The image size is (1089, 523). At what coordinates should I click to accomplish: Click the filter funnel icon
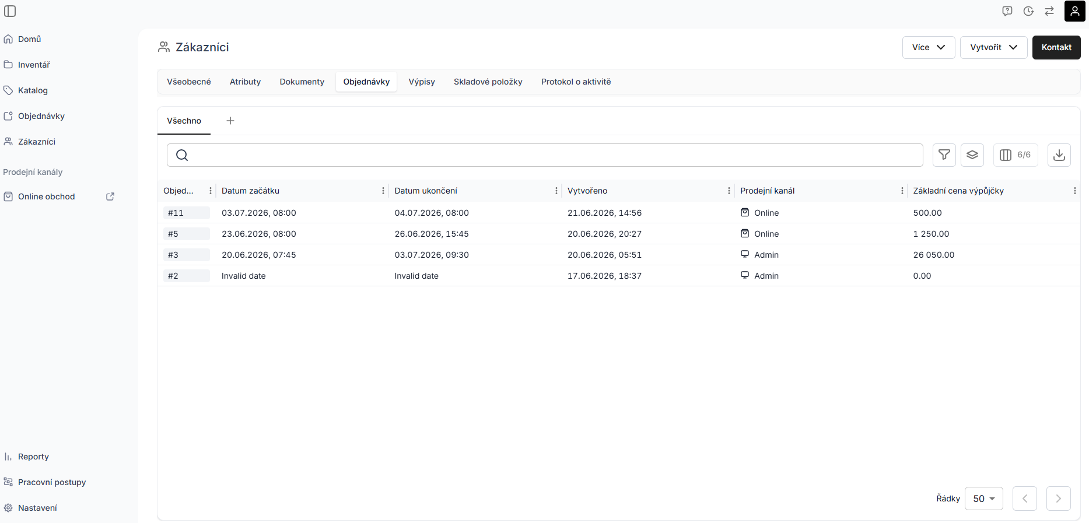(x=944, y=155)
